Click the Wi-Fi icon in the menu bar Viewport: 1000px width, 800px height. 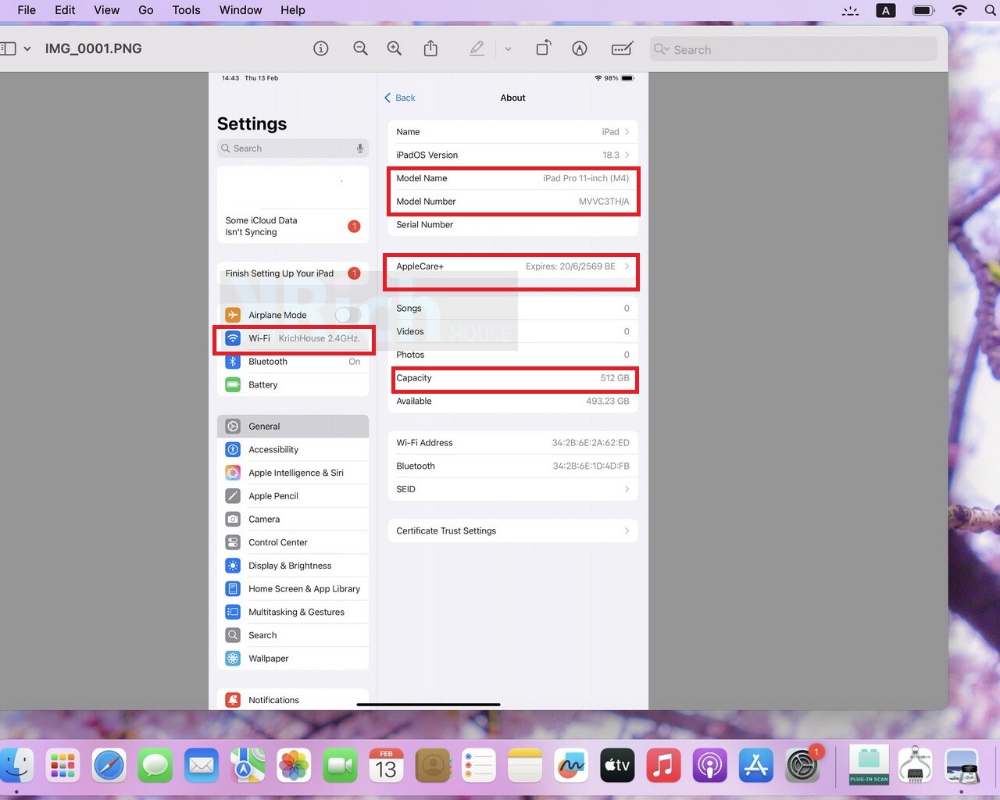959,10
